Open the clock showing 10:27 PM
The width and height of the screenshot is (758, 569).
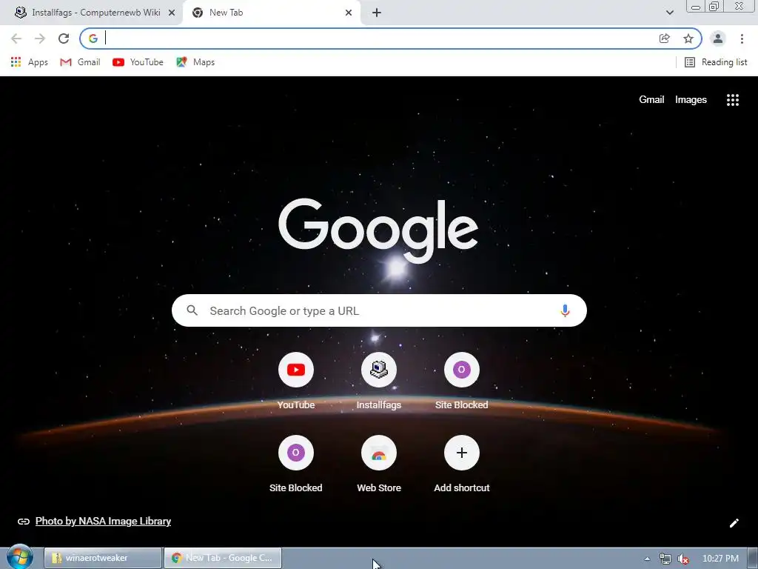click(x=720, y=559)
